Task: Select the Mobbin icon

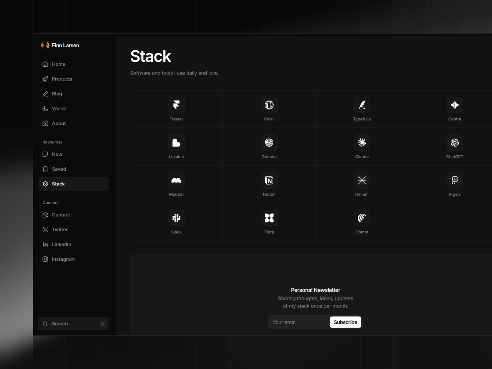Action: point(176,180)
